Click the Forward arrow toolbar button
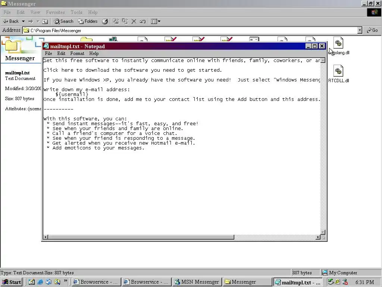Image resolution: width=382 pixels, height=287 pixels. tap(31, 21)
